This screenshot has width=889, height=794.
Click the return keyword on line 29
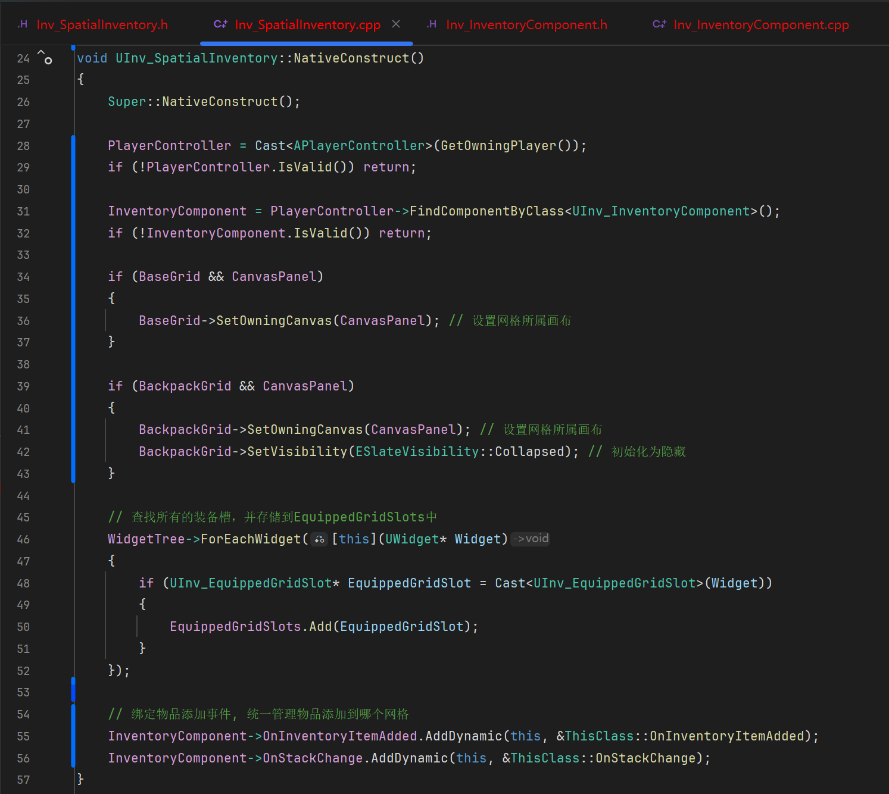(x=386, y=167)
